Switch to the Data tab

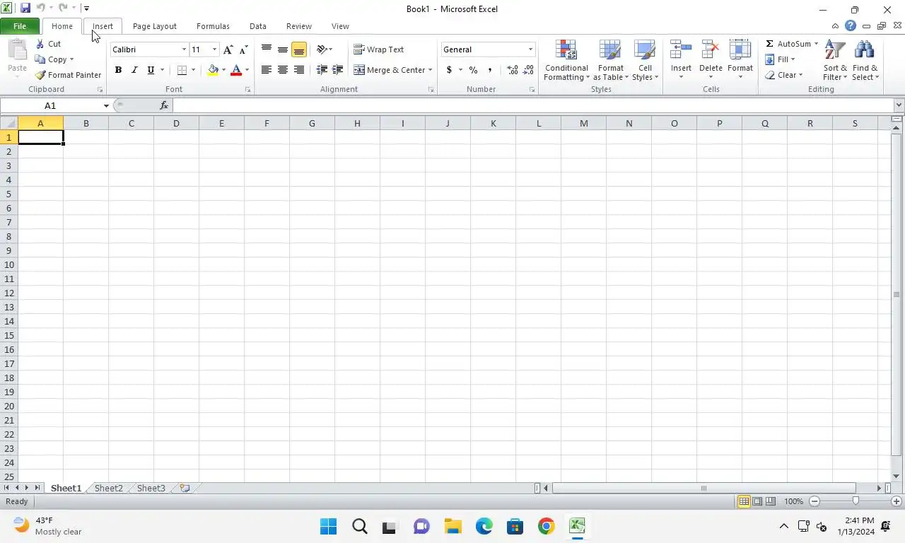click(x=258, y=26)
